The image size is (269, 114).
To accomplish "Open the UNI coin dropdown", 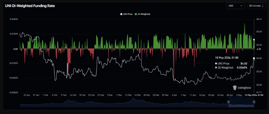I will (x=236, y=6).
